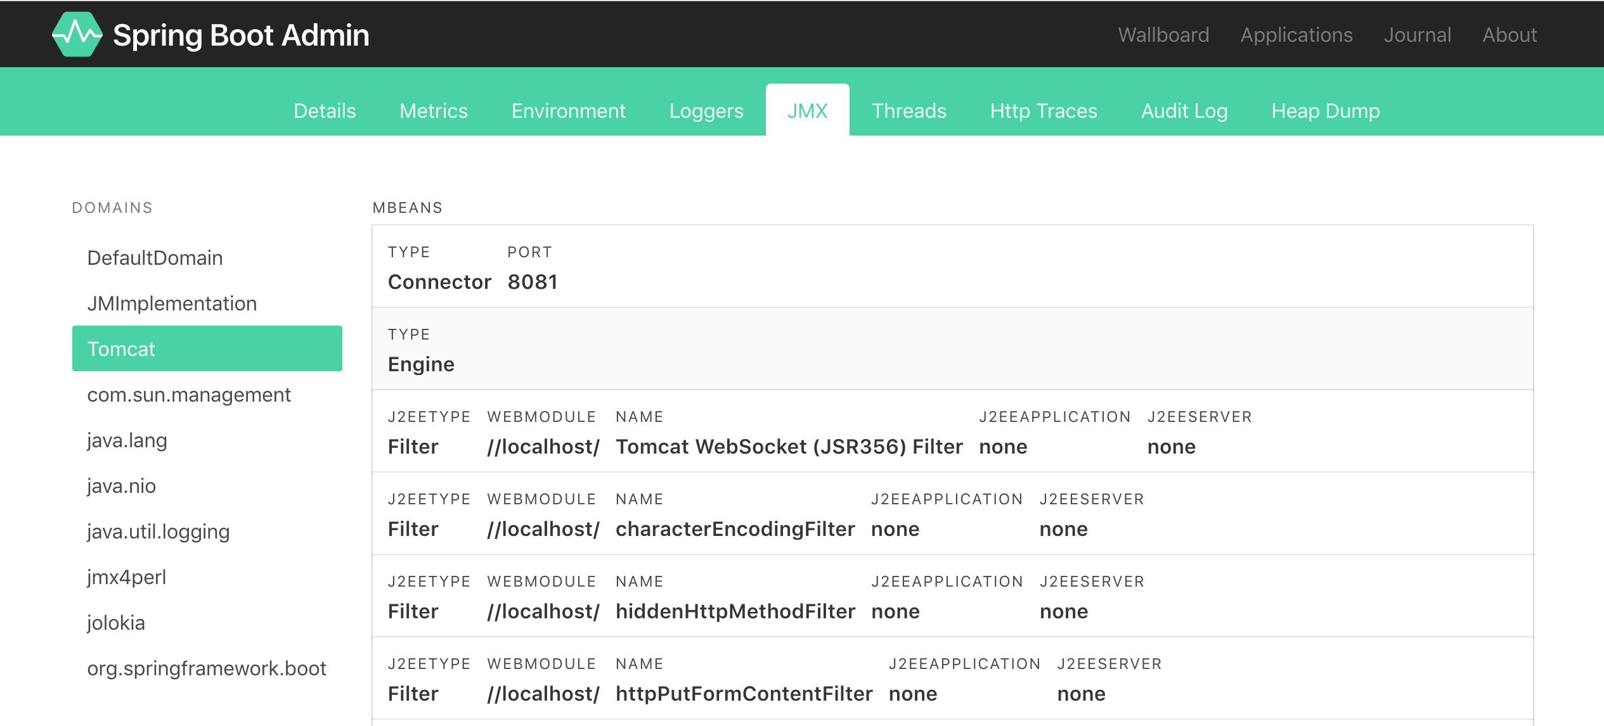
Task: Open the Http Traces tab
Action: pyautogui.click(x=1044, y=110)
